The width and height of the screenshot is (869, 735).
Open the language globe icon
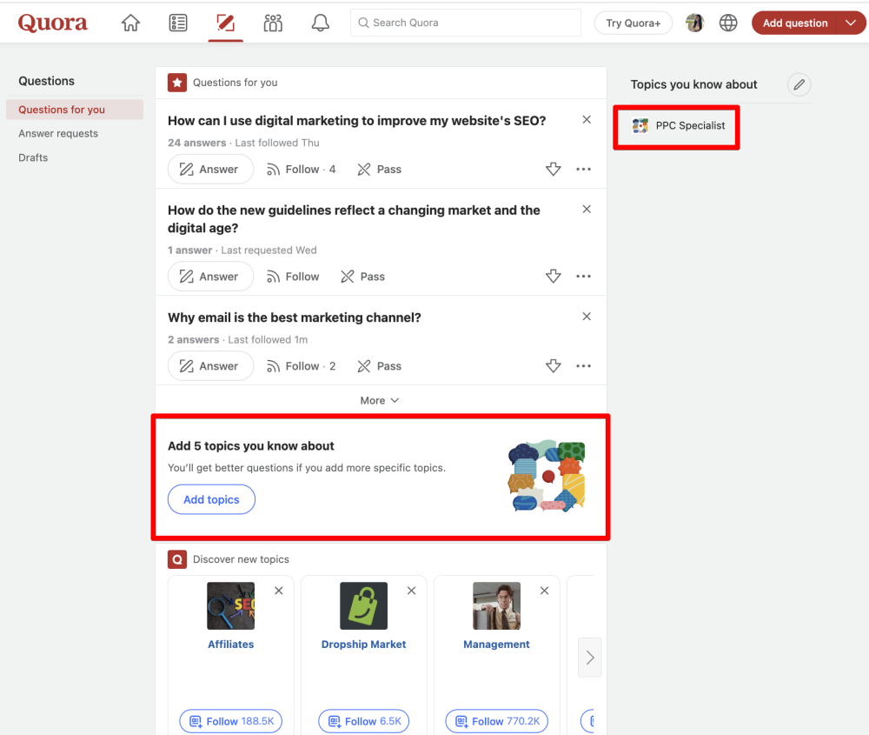point(728,23)
